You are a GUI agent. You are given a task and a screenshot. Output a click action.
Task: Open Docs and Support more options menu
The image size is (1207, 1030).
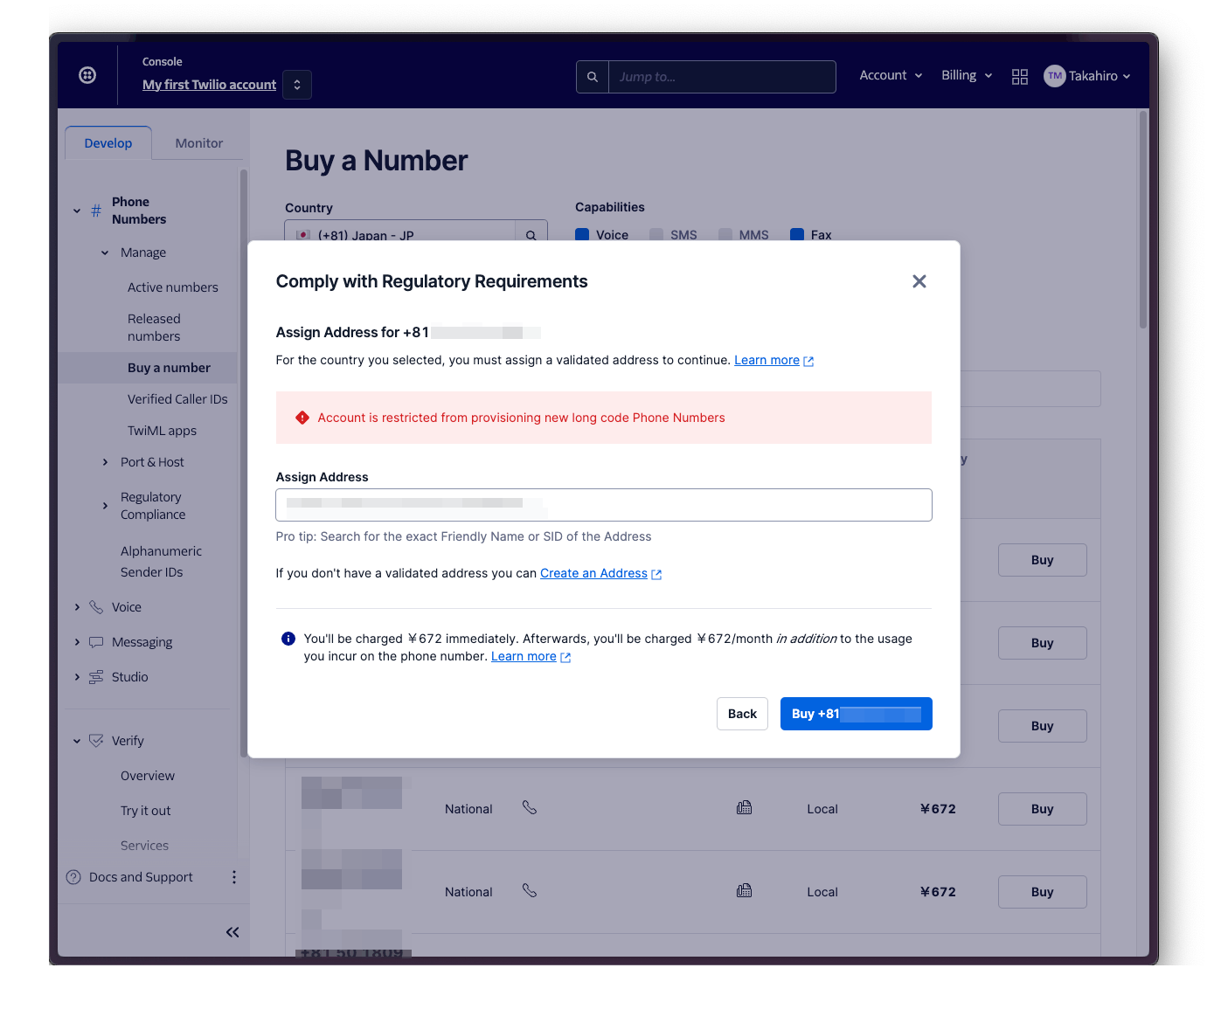click(233, 877)
